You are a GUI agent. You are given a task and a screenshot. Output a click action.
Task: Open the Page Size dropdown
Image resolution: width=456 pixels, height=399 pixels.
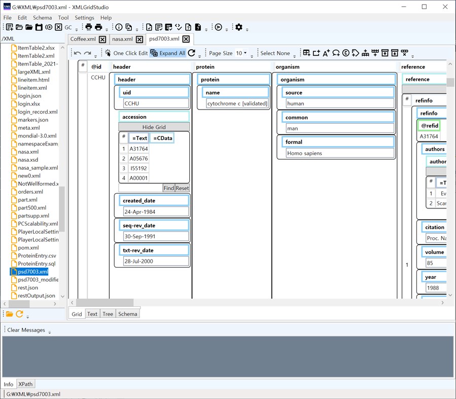point(242,53)
